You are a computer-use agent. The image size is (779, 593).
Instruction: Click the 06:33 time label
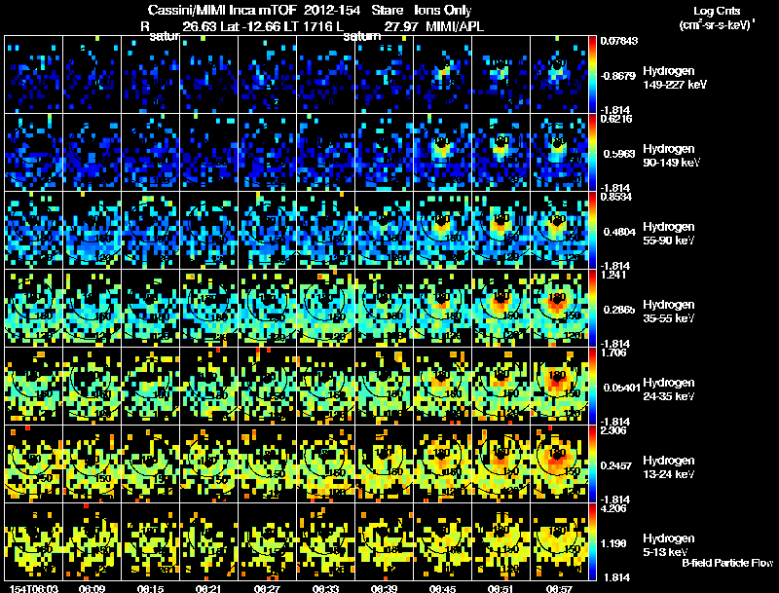[326, 588]
